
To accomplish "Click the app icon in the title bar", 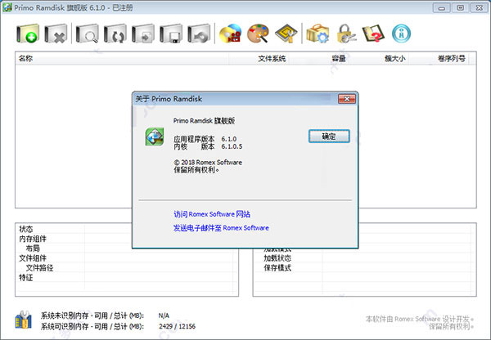I will (7, 7).
